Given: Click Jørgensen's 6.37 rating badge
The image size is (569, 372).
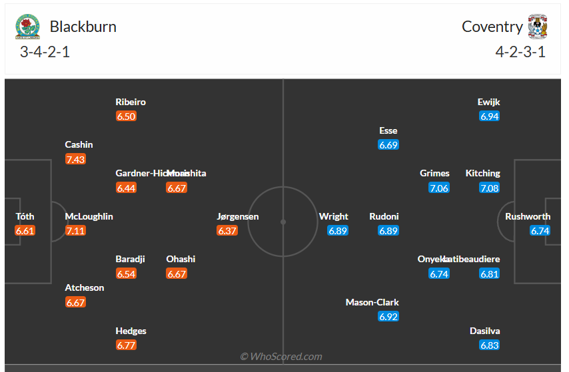Looking at the screenshot, I should tap(227, 231).
